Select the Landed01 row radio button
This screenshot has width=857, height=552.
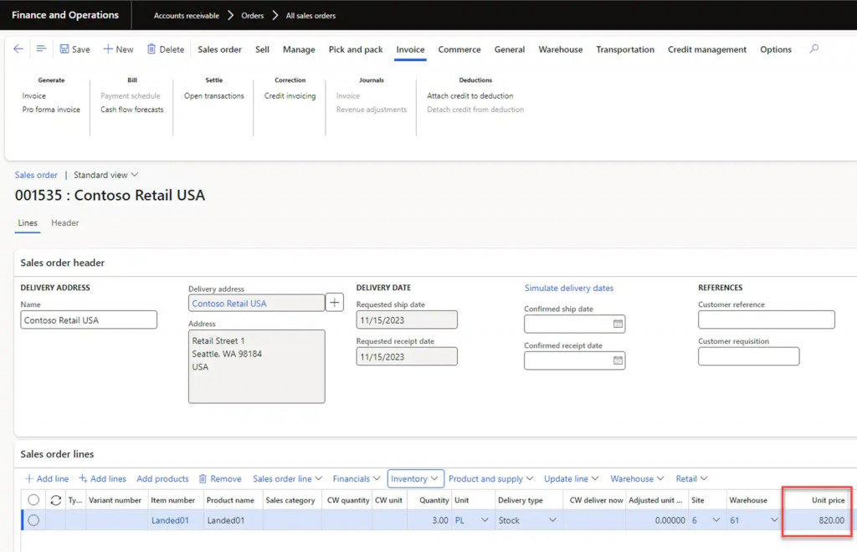tap(33, 520)
